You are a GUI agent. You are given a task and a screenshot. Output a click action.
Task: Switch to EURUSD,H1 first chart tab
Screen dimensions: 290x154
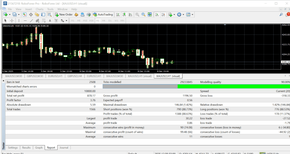point(55,76)
